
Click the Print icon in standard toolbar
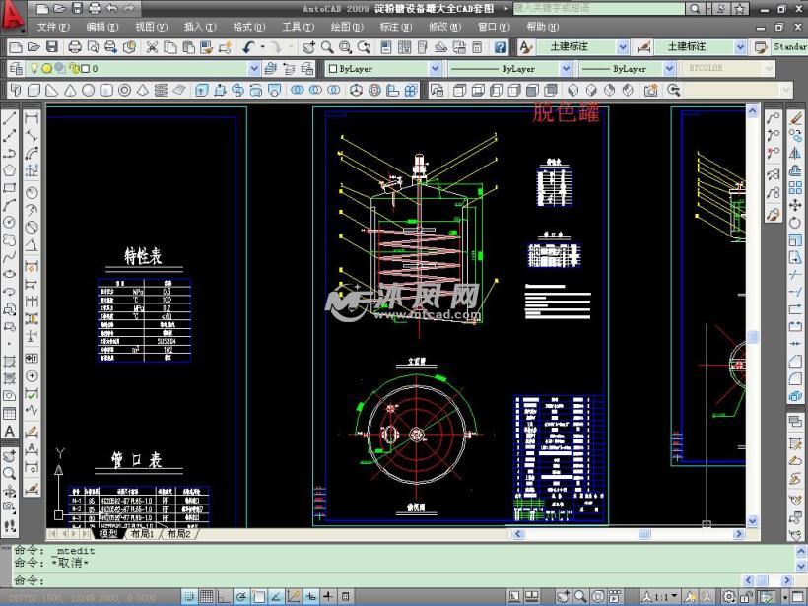[x=74, y=47]
